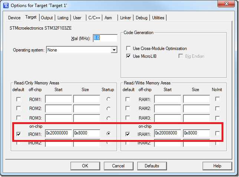Edit the IRAM1 Size value 0x8000
This screenshot has height=177, width=239.
point(196,133)
